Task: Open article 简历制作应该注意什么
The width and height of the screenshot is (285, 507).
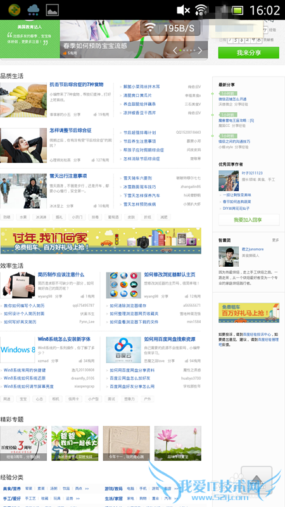Action: coord(61,274)
